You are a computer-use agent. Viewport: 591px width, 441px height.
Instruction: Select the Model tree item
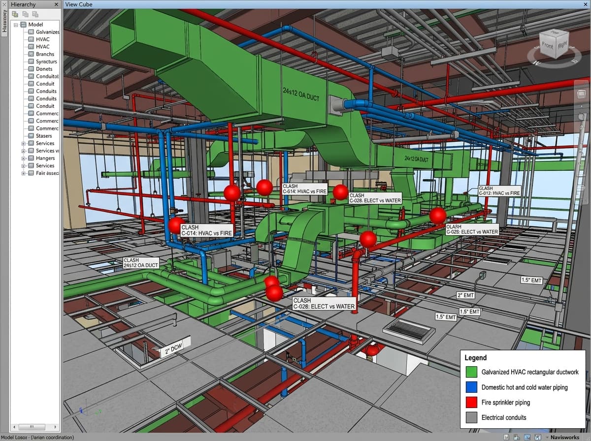(35, 25)
